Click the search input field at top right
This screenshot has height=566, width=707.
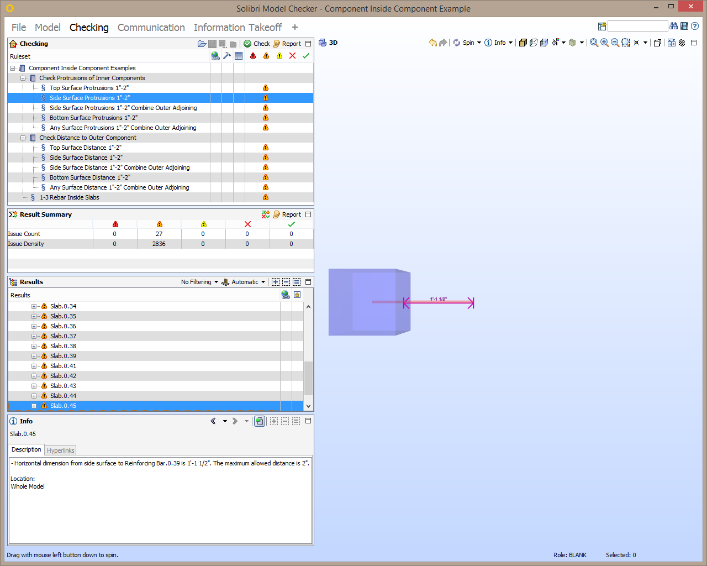point(638,26)
